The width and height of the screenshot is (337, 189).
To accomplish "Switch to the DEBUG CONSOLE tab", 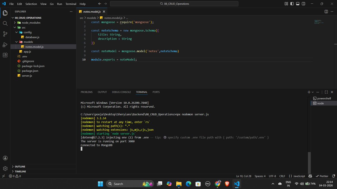I will pyautogui.click(x=121, y=92).
